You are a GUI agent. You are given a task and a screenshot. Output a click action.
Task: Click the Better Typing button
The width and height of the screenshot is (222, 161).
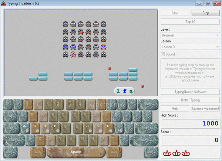190,100
